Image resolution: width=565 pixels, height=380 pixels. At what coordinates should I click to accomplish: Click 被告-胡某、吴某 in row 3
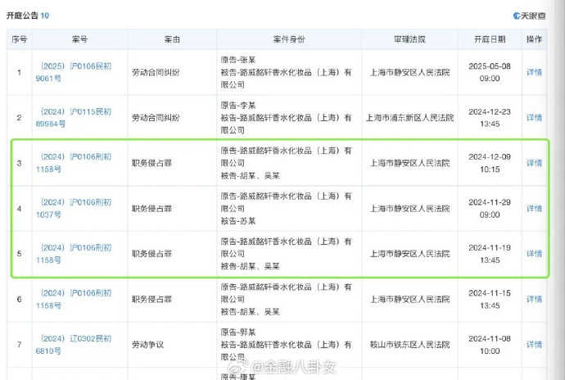(250, 176)
